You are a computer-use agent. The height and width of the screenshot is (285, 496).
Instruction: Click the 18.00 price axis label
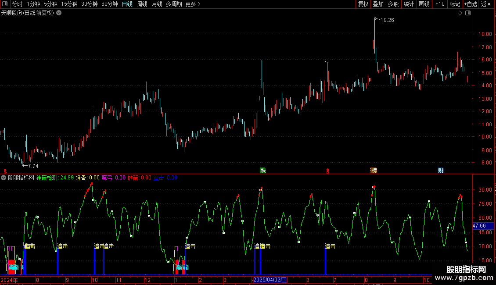click(x=485, y=34)
